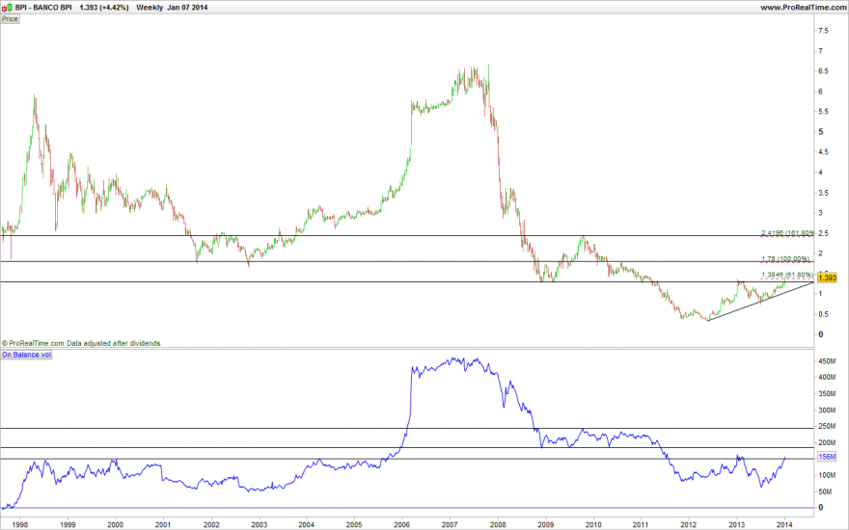Select the 'BPI - BANCO BPI' instrument title
Screen dimensions: 849x530
click(x=43, y=8)
